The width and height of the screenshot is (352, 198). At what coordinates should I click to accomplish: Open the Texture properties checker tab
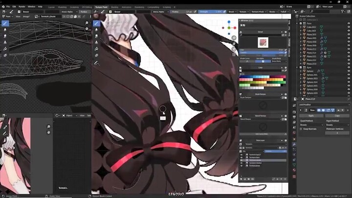coord(294,176)
